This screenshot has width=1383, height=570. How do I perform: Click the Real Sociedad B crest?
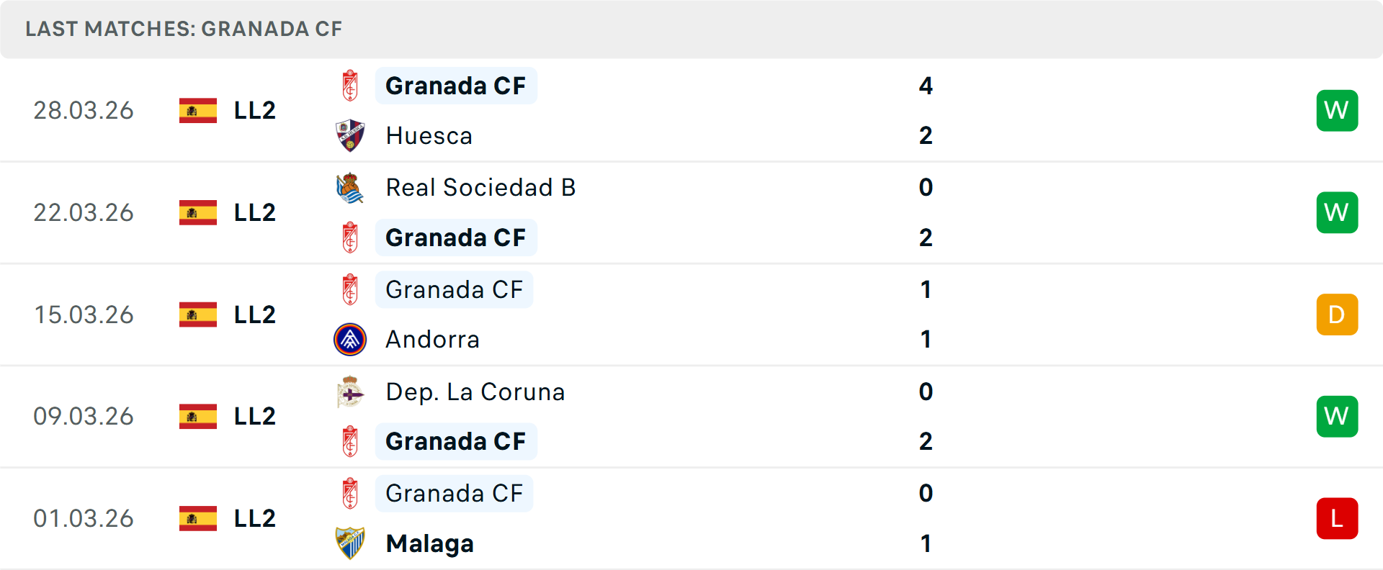[x=350, y=188]
